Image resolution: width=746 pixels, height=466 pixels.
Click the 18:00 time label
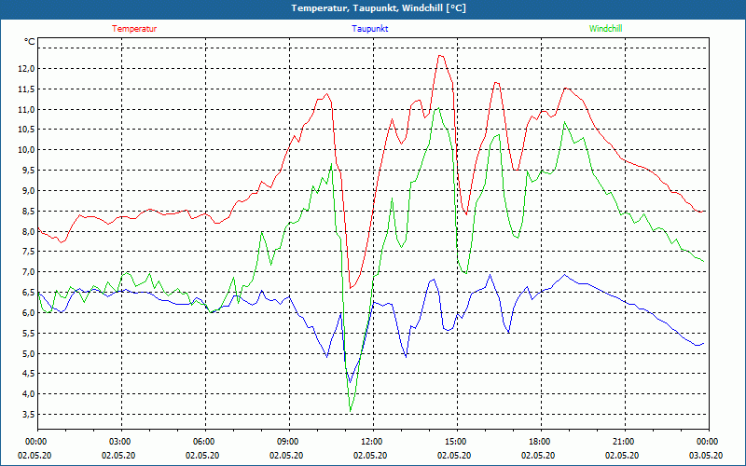click(541, 442)
